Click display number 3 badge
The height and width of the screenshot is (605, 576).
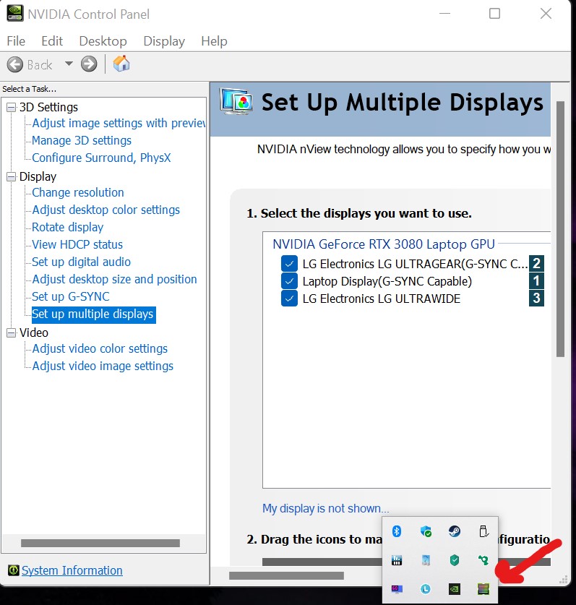point(536,298)
